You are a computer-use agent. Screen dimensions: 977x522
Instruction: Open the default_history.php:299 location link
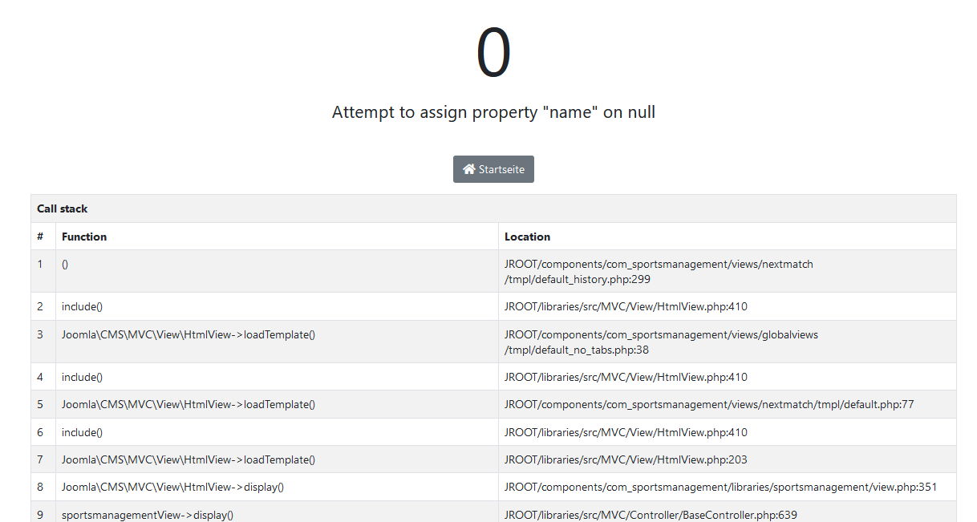(658, 270)
